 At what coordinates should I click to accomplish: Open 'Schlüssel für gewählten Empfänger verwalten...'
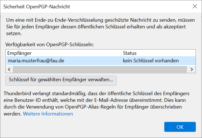61,80
